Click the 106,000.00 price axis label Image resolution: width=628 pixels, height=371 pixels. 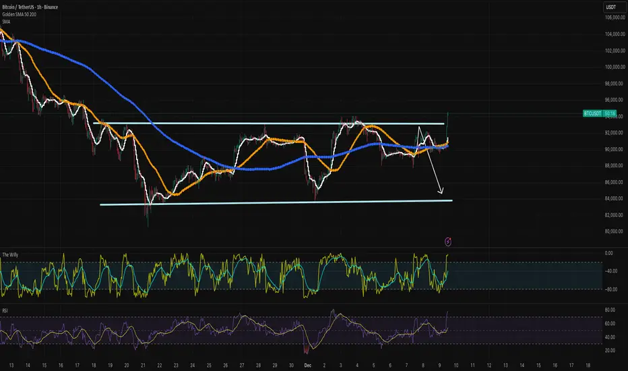tap(614, 18)
